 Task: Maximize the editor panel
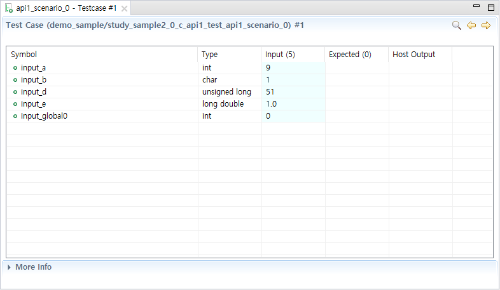[x=491, y=8]
